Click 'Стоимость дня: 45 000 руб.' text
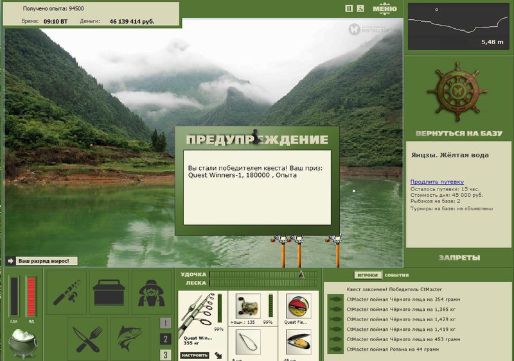 (x=447, y=195)
